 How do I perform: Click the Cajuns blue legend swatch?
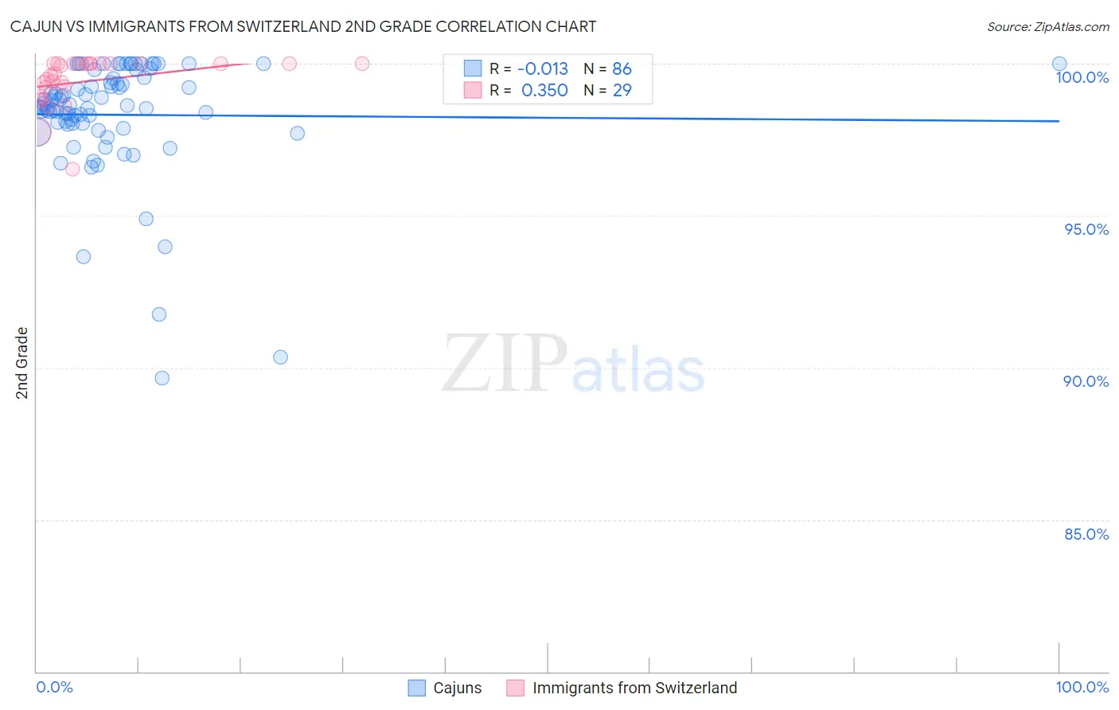pyautogui.click(x=416, y=688)
